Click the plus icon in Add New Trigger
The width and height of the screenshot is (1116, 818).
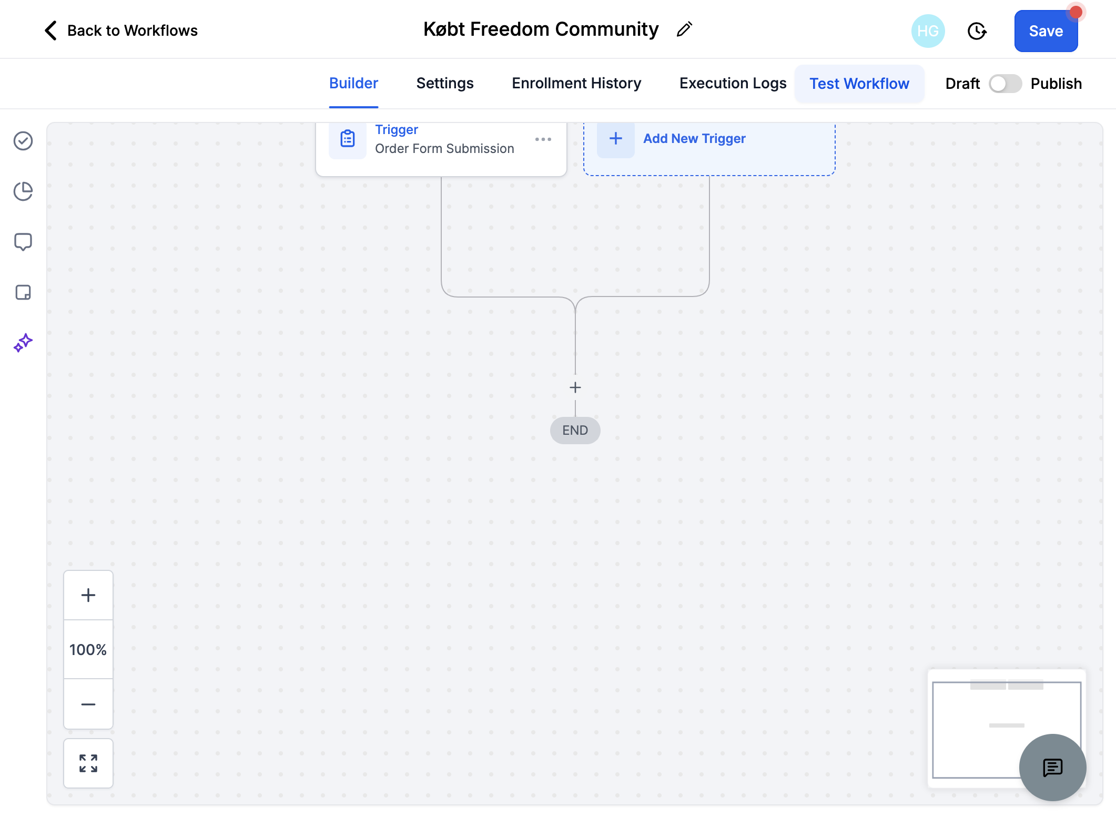point(615,139)
